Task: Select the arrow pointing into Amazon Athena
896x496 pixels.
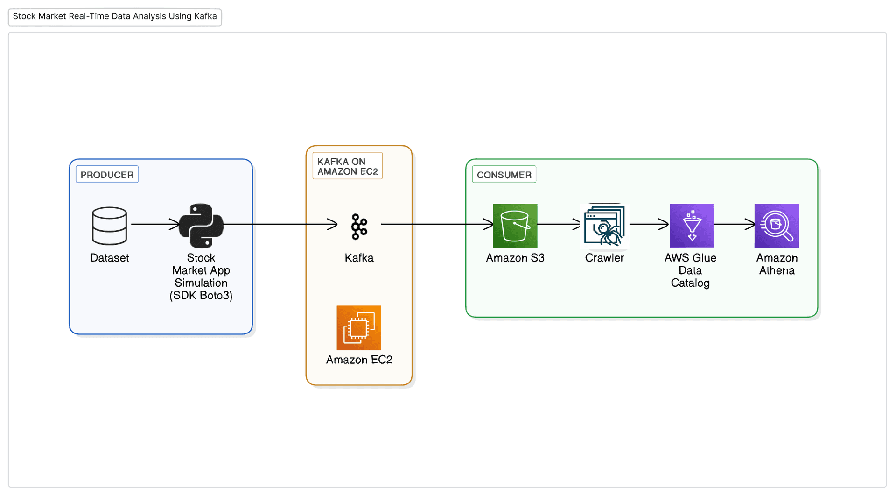Action: 734,224
